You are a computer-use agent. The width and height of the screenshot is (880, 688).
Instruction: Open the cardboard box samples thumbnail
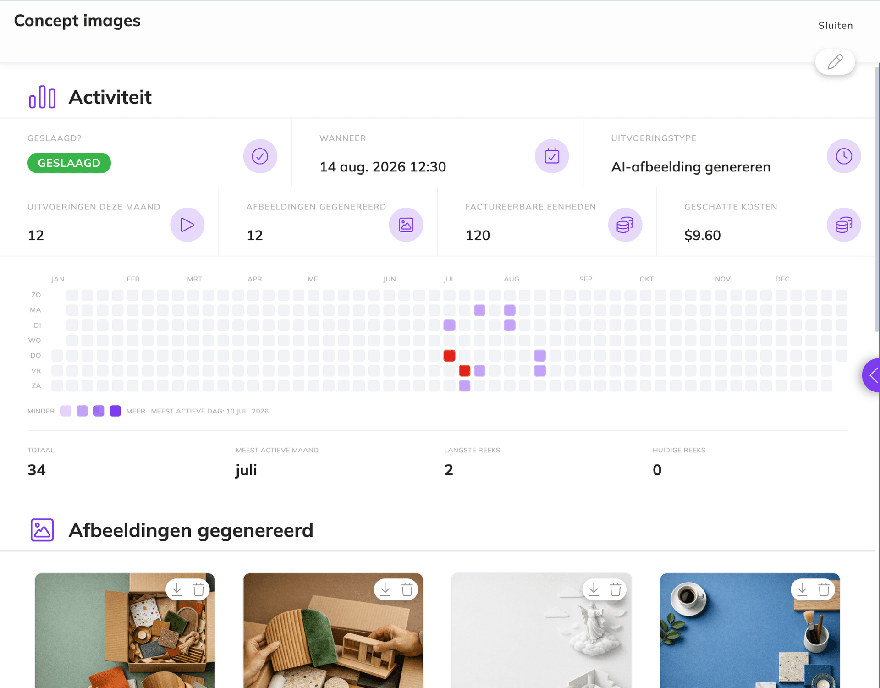click(125, 631)
